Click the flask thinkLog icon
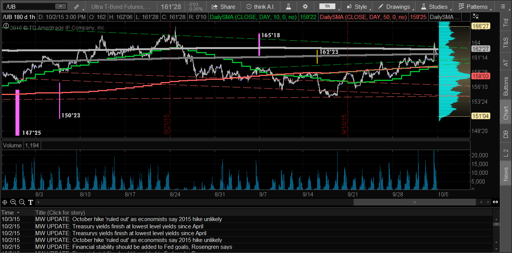 (x=289, y=7)
